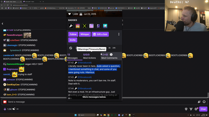Open the emote picker smiley icon
Screen dimensions: 209x117
point(204,102)
